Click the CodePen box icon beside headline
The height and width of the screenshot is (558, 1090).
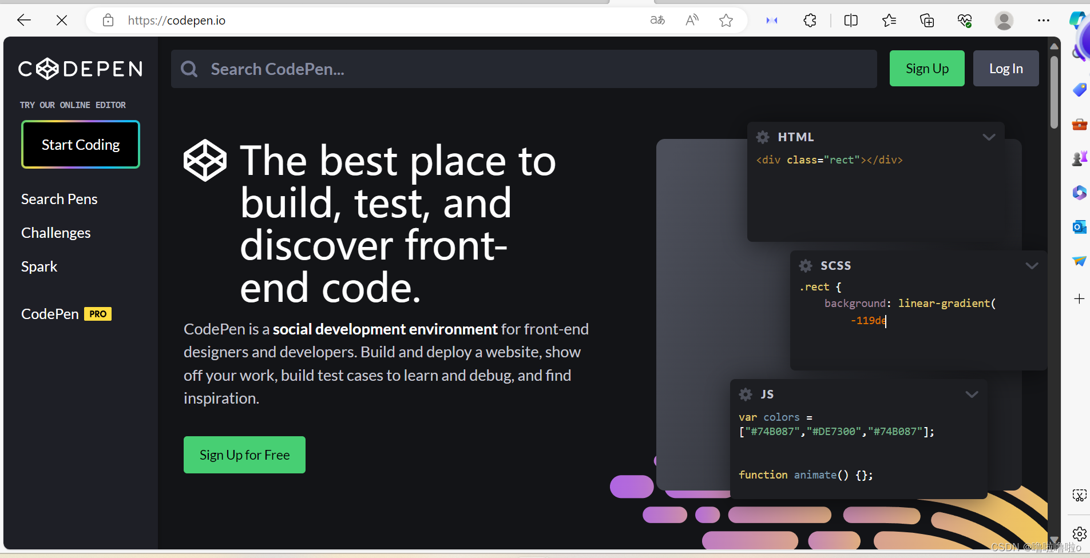click(205, 161)
